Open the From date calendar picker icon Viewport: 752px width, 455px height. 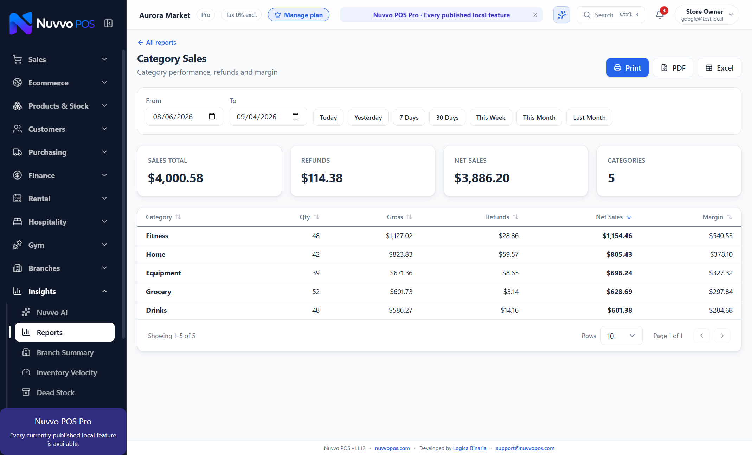212,117
